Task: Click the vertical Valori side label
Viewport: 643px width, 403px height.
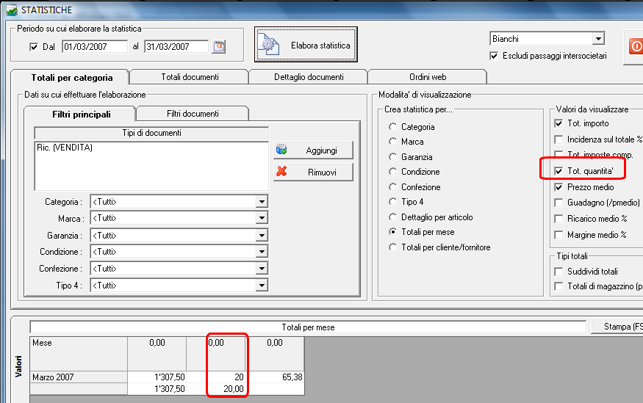Action: 18,366
